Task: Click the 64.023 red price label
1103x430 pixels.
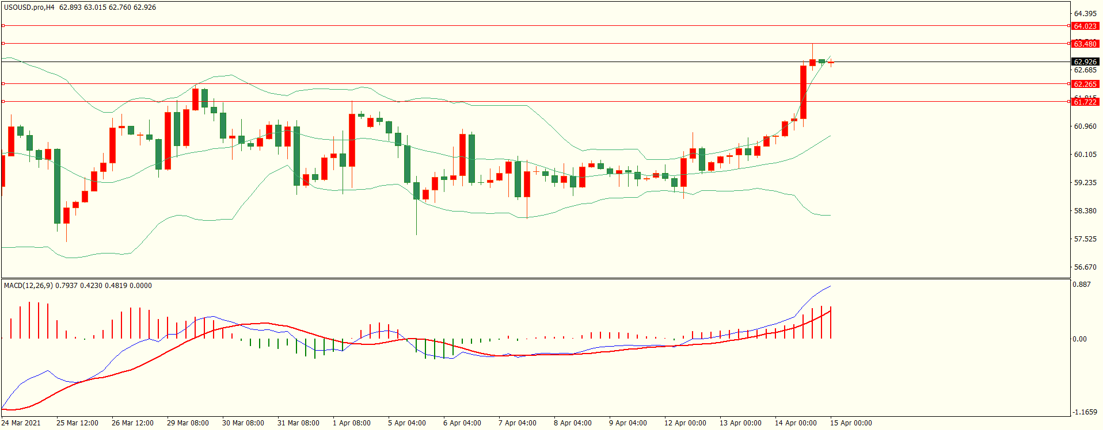Action: click(x=1085, y=26)
